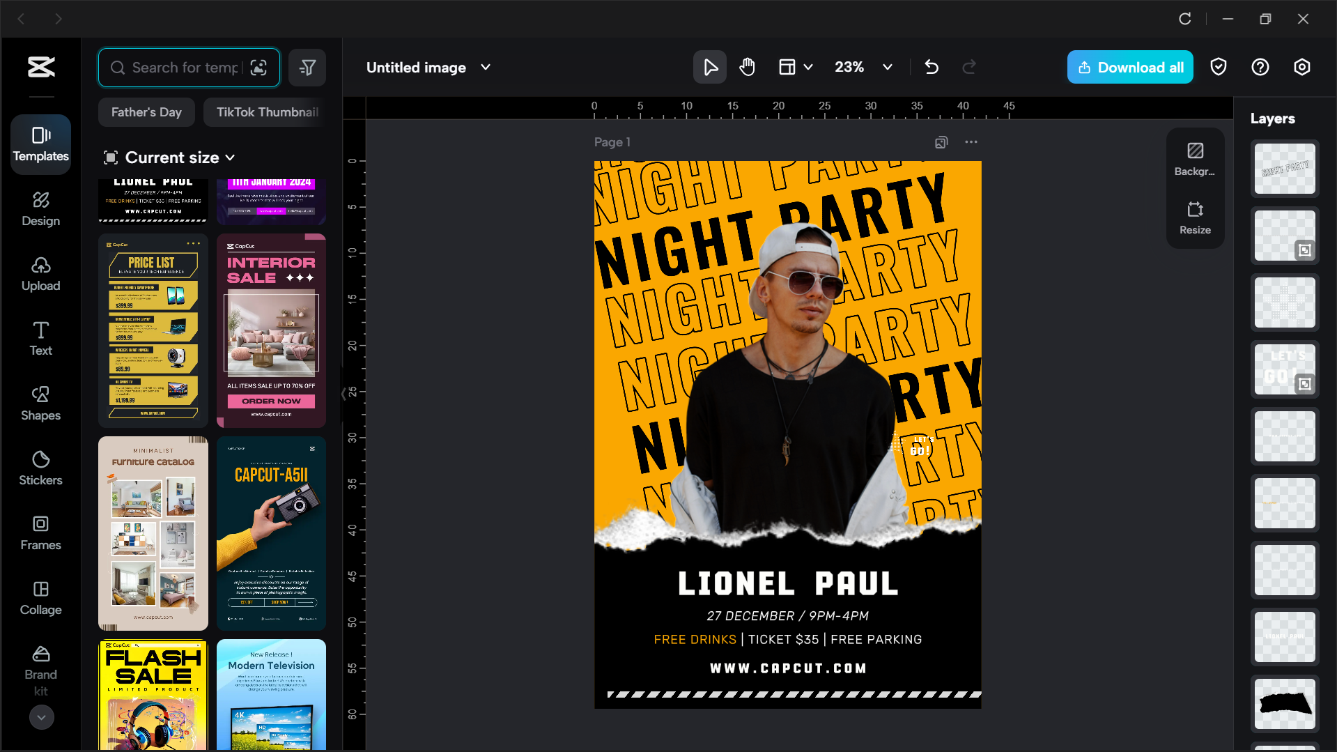Click the CapCut logo icon
Image resolution: width=1337 pixels, height=752 pixels.
pos(41,67)
